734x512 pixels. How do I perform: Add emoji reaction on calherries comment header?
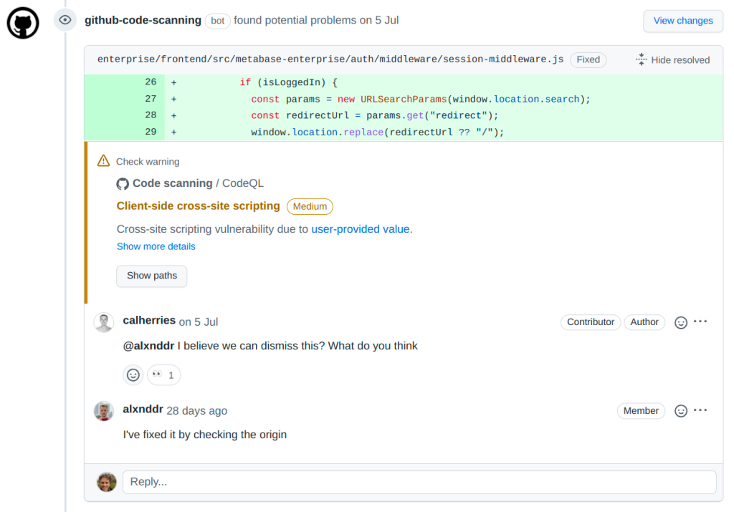(681, 322)
